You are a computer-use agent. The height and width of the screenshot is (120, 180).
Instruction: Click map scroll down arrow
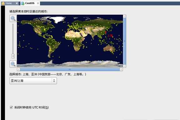click(x=125, y=66)
